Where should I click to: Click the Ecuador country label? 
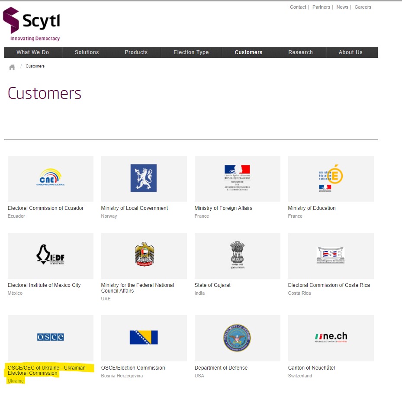click(16, 216)
